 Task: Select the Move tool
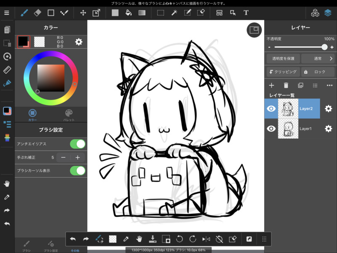83,13
